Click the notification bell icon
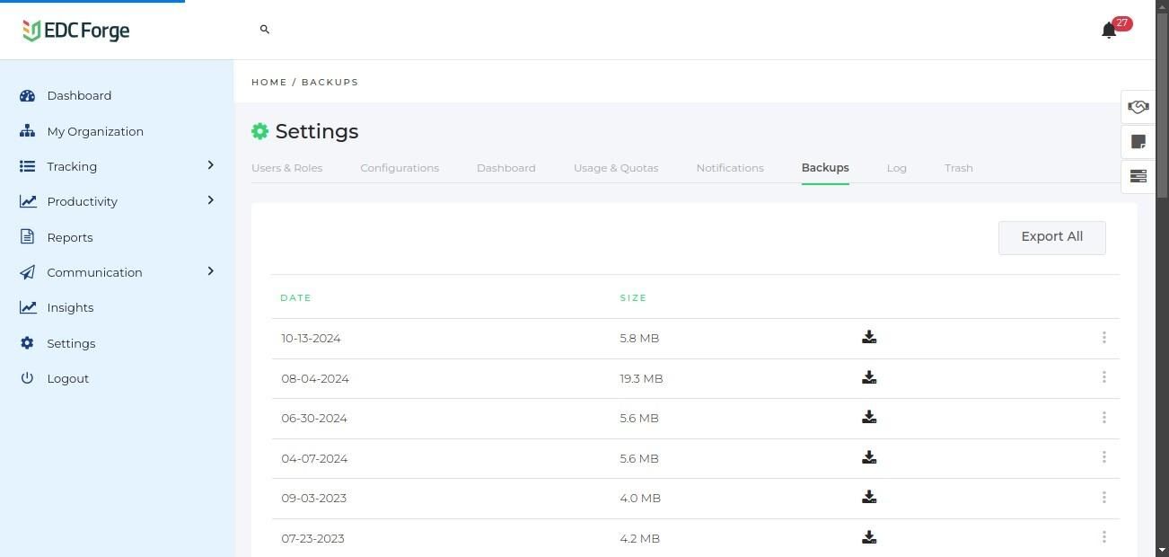Viewport: 1169px width, 557px height. point(1109,31)
